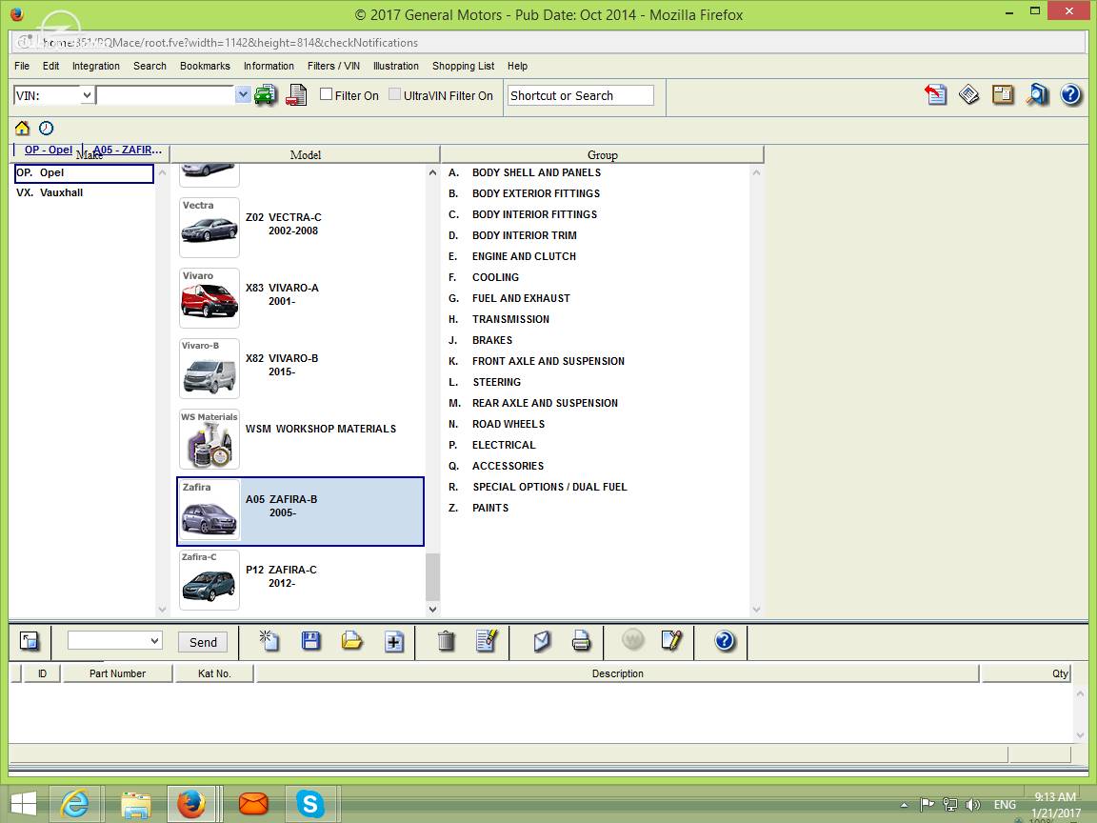Open the File menu
This screenshot has width=1097, height=823.
[22, 66]
